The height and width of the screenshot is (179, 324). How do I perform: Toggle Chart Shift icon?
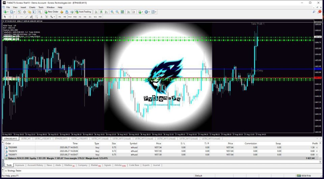click(134, 12)
